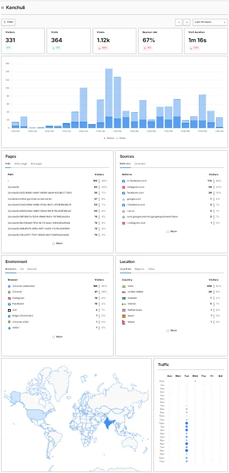Filter by Chrome (webview) browser name
This screenshot has height=473, width=229.
coord(24,286)
